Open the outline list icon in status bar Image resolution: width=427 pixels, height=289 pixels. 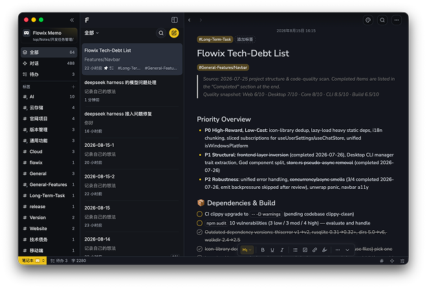pyautogui.click(x=402, y=261)
